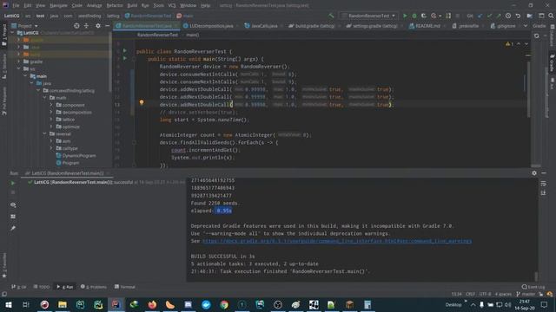
Task: Expand the component package
Action: 51,105
